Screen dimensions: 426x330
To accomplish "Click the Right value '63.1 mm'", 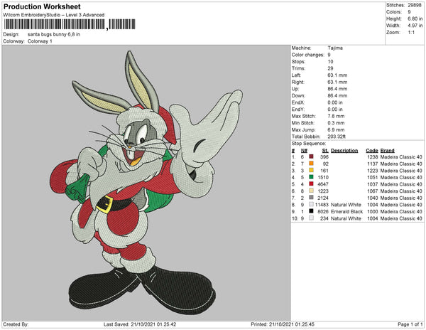I will (337, 82).
